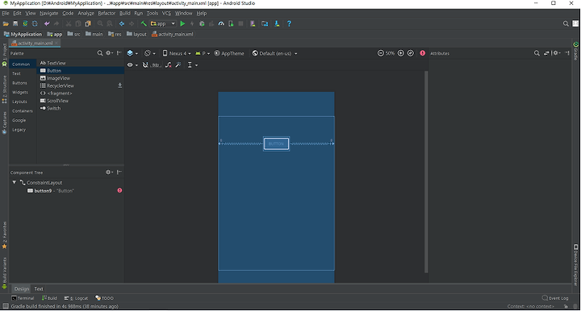Select the Widgets palette category
Image resolution: width=581 pixels, height=311 pixels.
[x=20, y=92]
